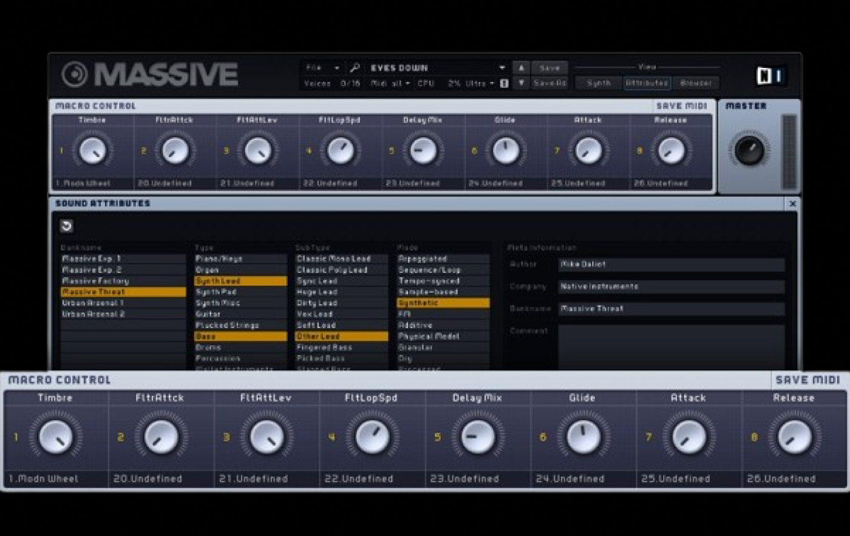
Task: Toggle the Plucked Strings type attribute
Action: click(x=240, y=326)
